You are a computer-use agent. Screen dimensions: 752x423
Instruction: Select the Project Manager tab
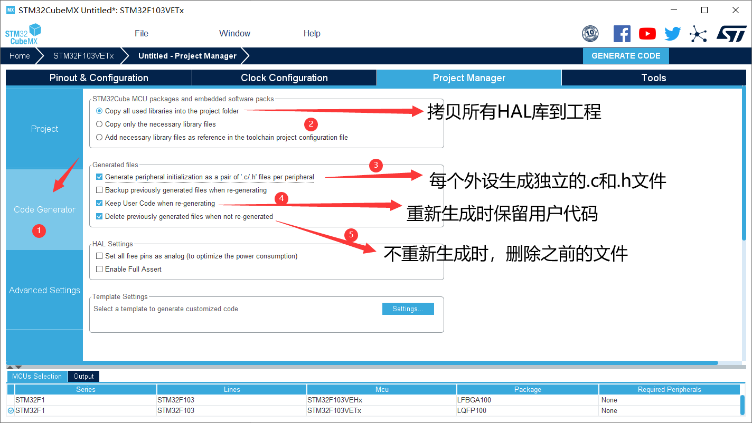click(469, 78)
